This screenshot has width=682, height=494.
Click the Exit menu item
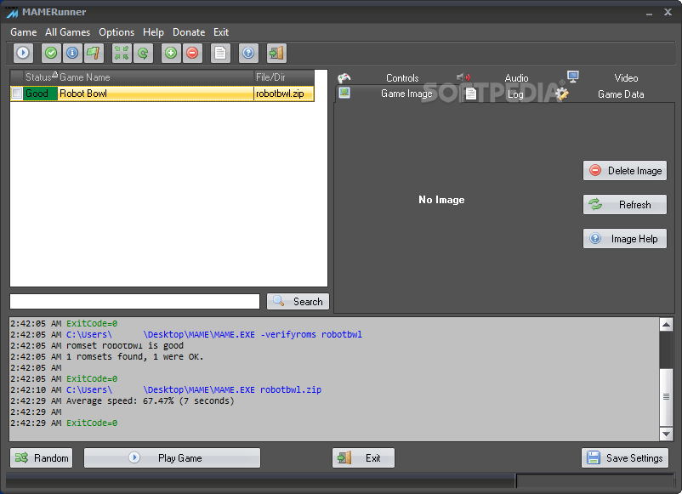pos(221,32)
